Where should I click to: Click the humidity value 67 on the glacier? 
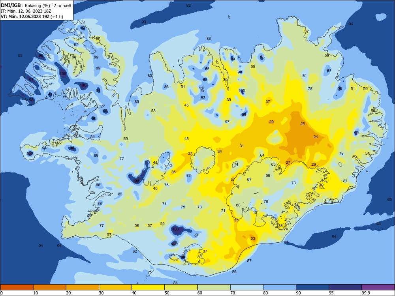coord(249,180)
